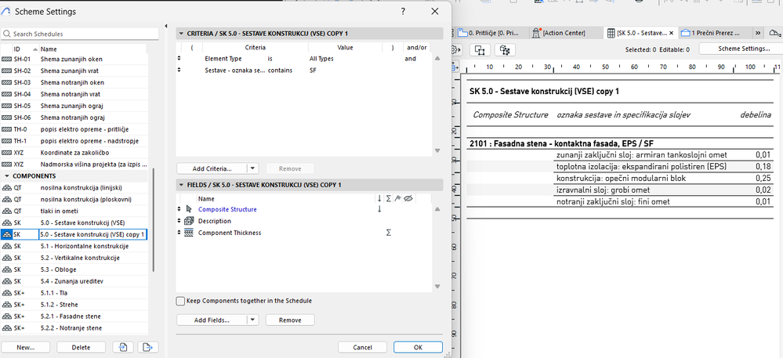Show more tabs with the double chevron
Screen dimensions: 783x358
click(758, 33)
